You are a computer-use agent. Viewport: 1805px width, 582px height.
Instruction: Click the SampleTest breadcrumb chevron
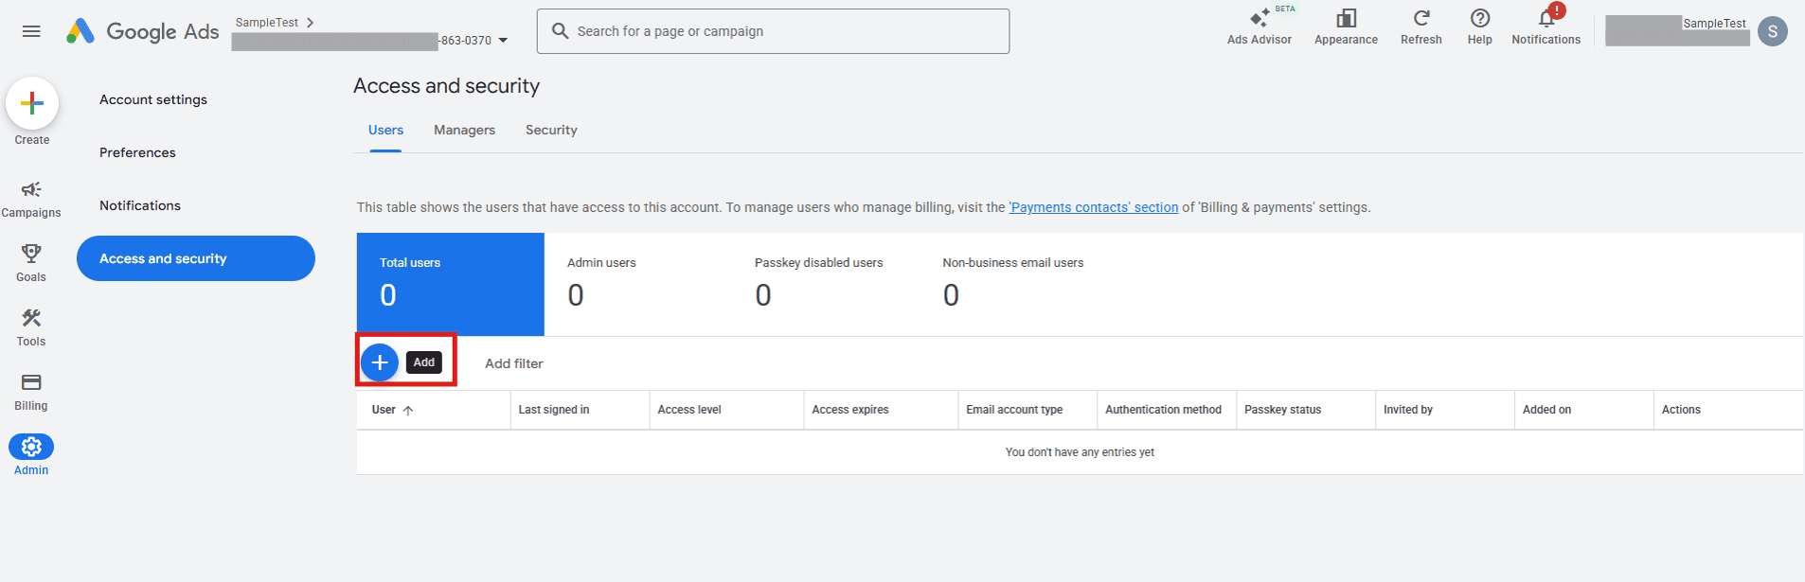310,23
